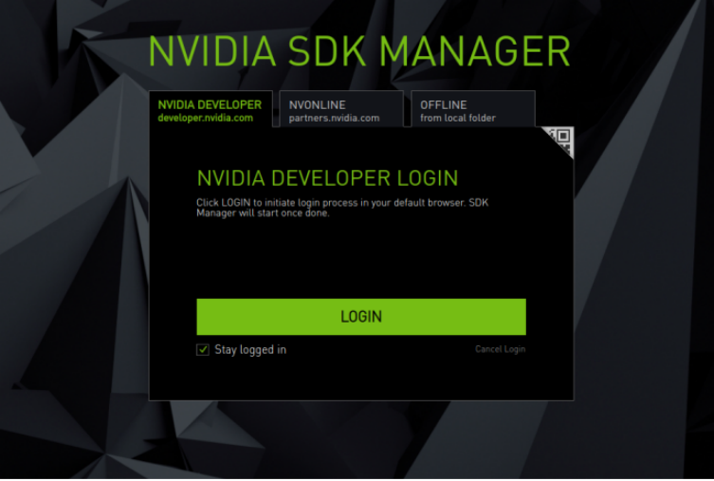
Task: Click the login instructions text
Action: point(342,208)
